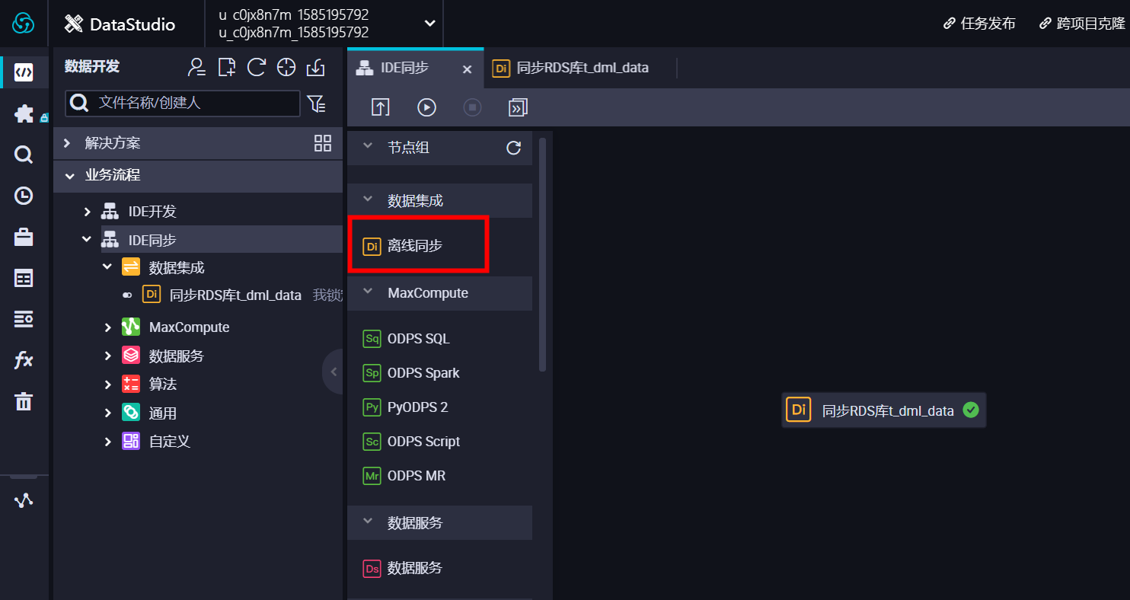Click the import icon in 数据开发 header

(316, 67)
